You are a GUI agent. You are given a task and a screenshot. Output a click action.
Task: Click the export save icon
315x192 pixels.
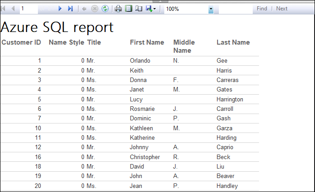(149, 9)
